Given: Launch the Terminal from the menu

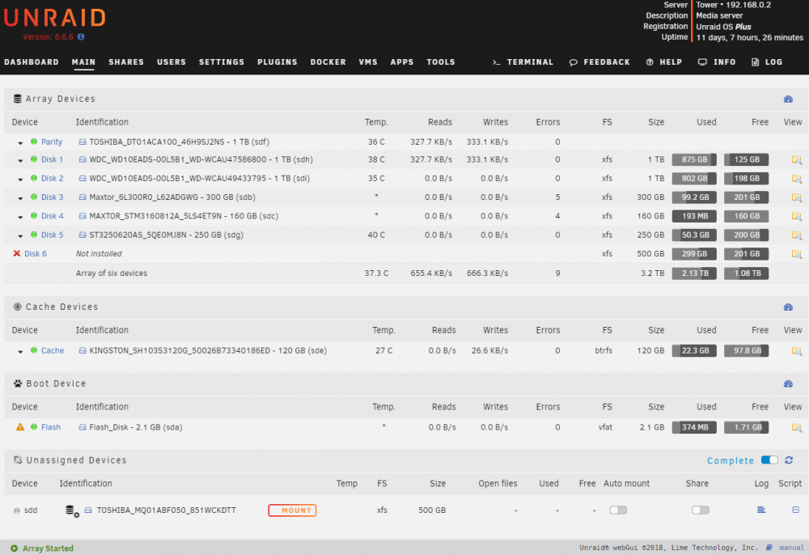Looking at the screenshot, I should pos(523,62).
